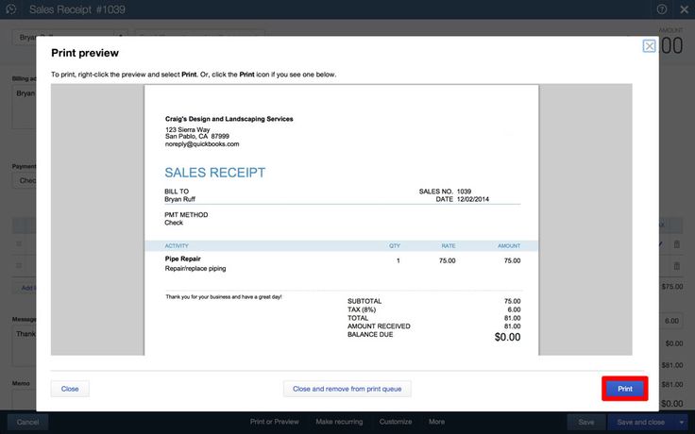The width and height of the screenshot is (695, 434).
Task: Delete the second line item with trash icon
Action: 677,266
